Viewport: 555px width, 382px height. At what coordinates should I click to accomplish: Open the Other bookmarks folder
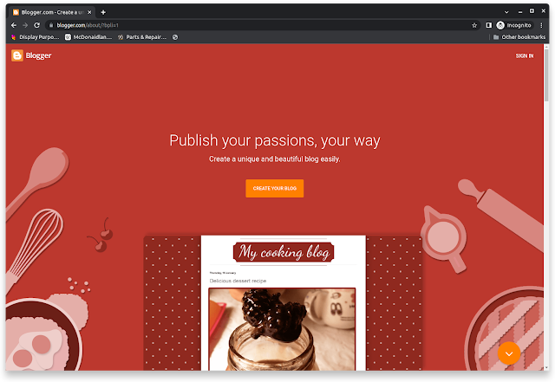[x=519, y=37]
